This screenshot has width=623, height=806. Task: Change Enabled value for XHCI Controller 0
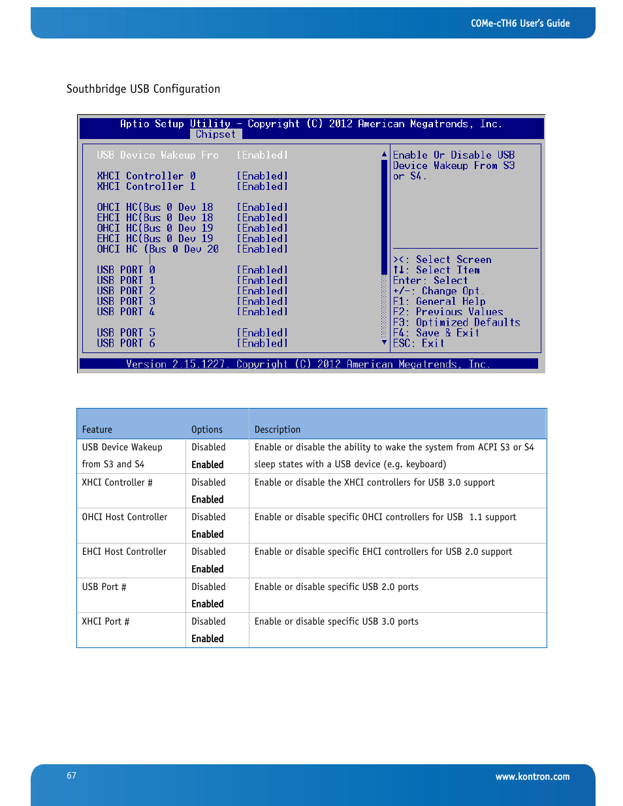[x=263, y=176]
